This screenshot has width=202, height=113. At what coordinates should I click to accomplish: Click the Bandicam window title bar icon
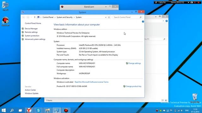coord(62,7)
